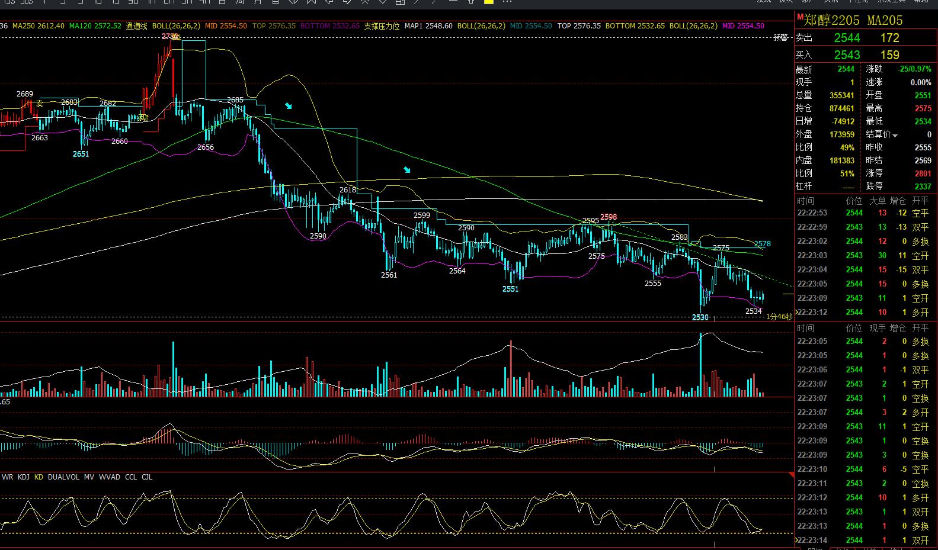Open the CJL indicator tab
Image resolution: width=938 pixels, height=550 pixels.
147,477
